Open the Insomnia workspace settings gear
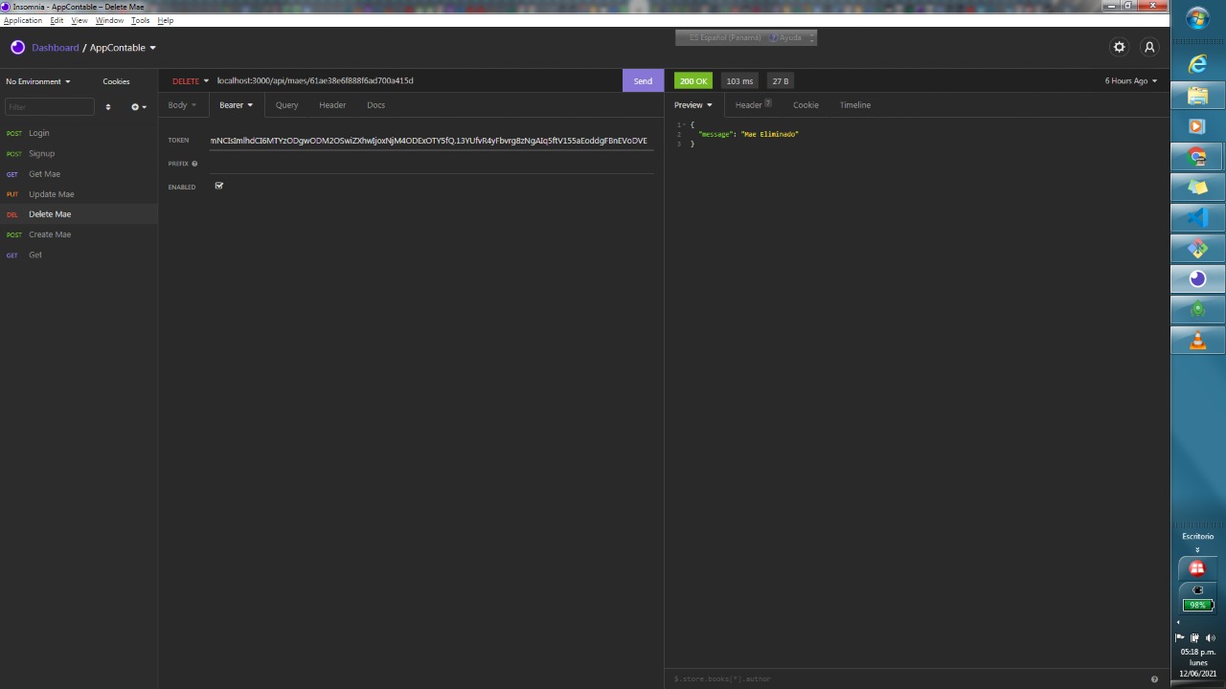 (x=1119, y=47)
